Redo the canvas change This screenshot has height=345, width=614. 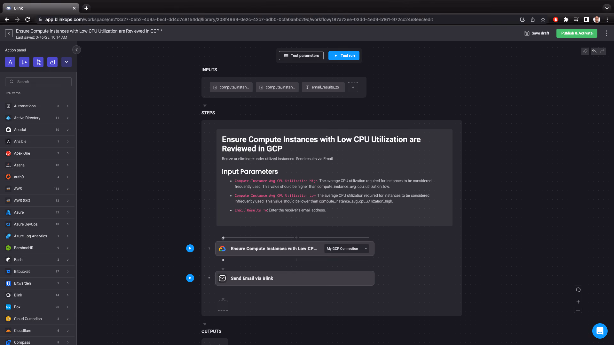coord(602,51)
